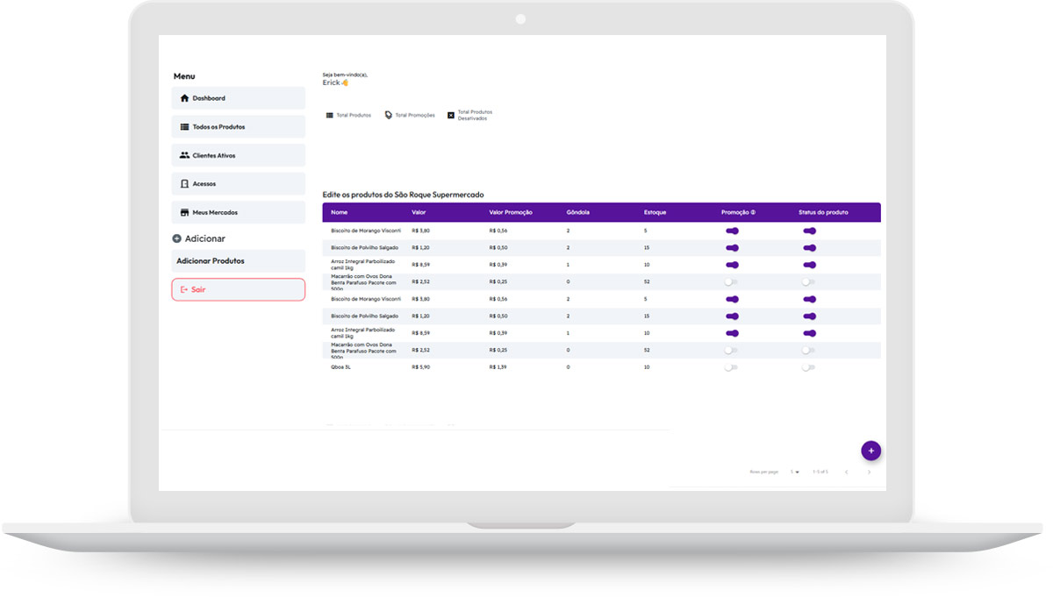
Task: Click the Dashboard home icon
Action: [184, 98]
